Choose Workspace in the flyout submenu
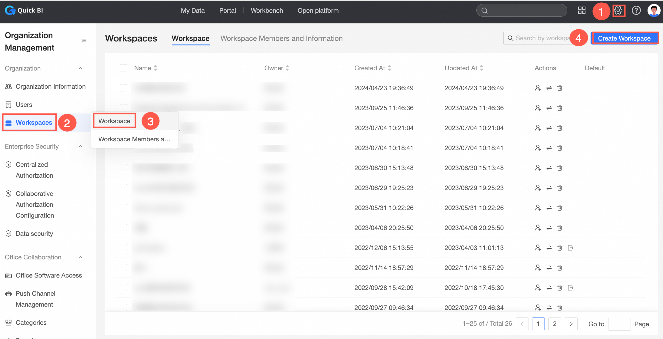The width and height of the screenshot is (663, 339). pyautogui.click(x=114, y=121)
